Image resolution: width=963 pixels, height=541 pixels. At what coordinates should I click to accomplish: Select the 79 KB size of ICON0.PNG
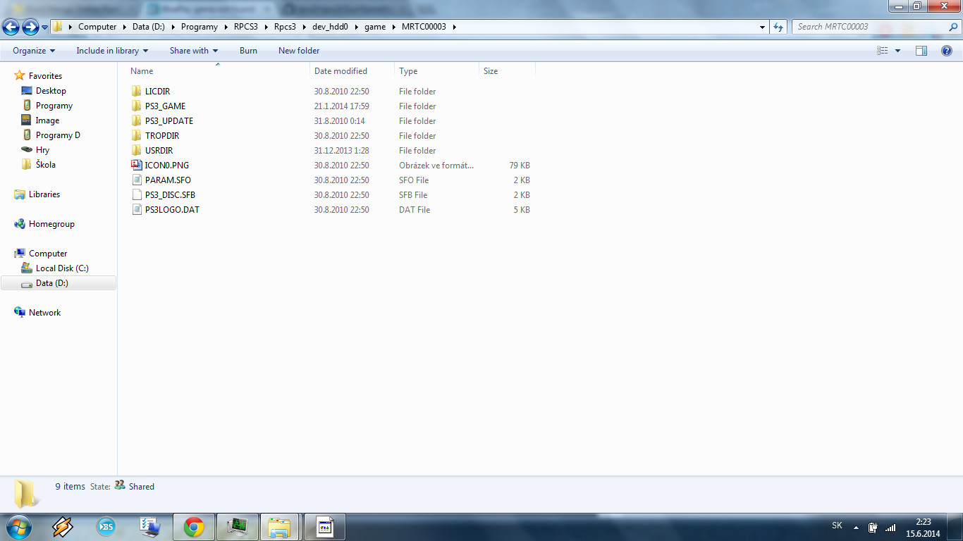(x=519, y=166)
